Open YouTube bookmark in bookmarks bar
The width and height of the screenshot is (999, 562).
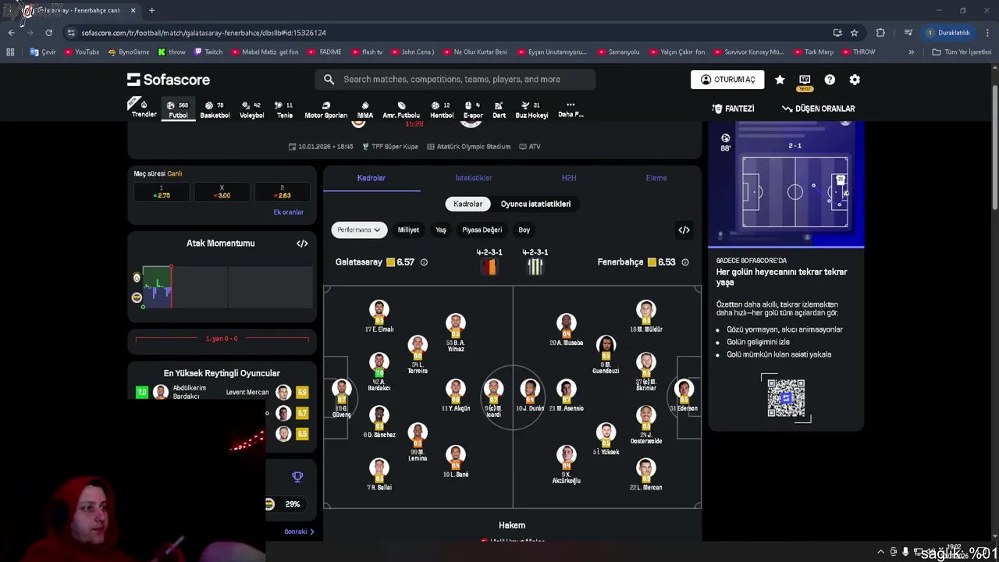[x=82, y=52]
